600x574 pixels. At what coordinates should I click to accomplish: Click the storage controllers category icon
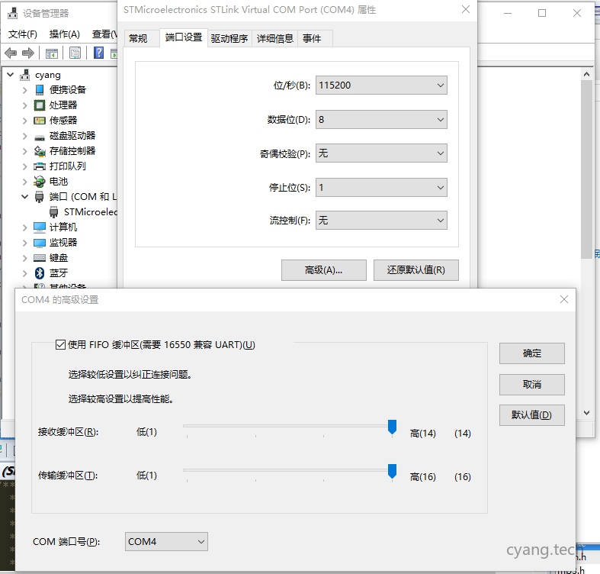[x=40, y=151]
